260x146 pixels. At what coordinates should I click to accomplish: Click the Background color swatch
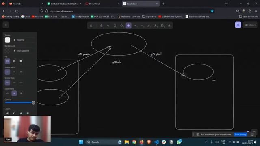click(x=7, y=51)
